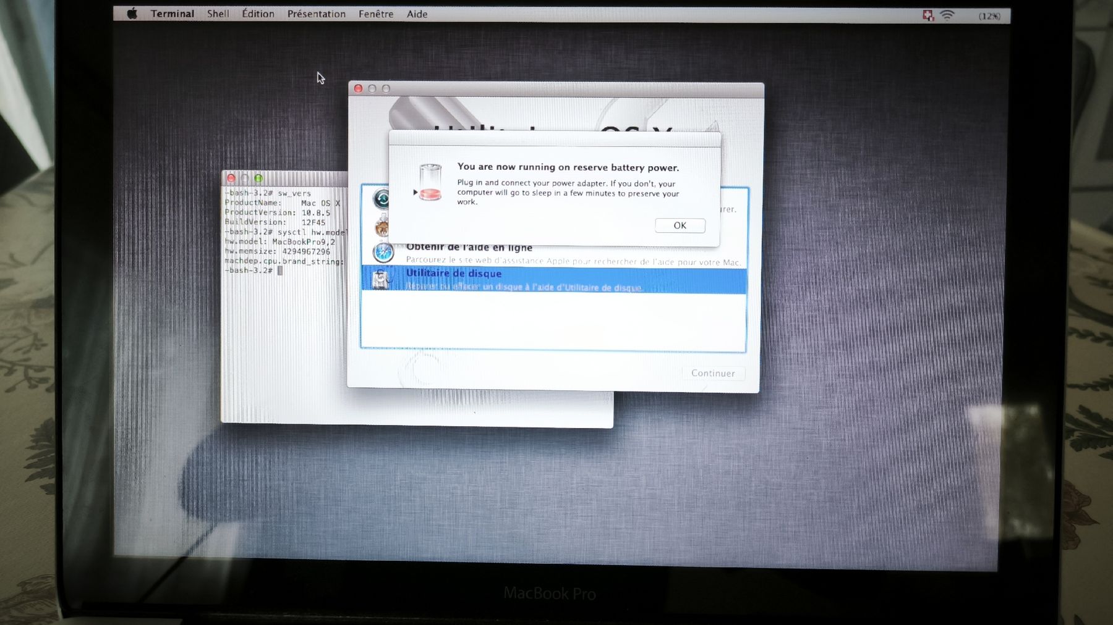This screenshot has height=625, width=1113.
Task: Click the "ProductVersion: 10.8.5" line in Terminal
Action: tap(277, 212)
